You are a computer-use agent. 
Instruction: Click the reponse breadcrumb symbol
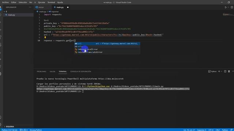point(55,12)
